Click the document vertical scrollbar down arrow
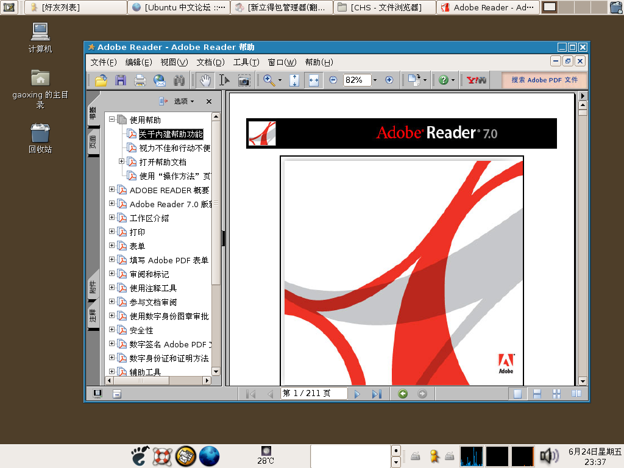This screenshot has width=624, height=468. 583,381
